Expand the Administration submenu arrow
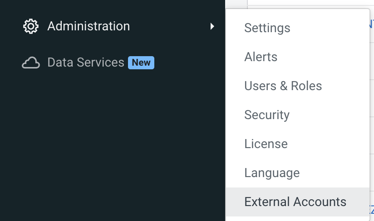 212,27
